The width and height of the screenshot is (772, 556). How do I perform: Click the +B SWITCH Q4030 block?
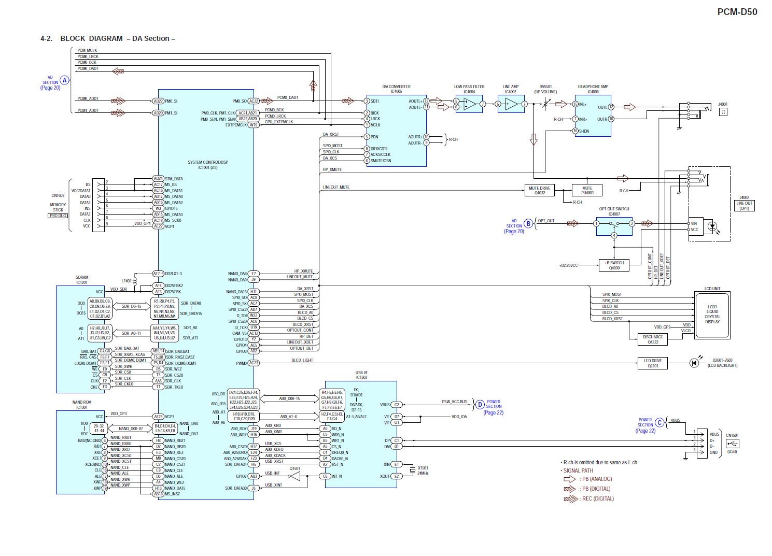coord(614,265)
